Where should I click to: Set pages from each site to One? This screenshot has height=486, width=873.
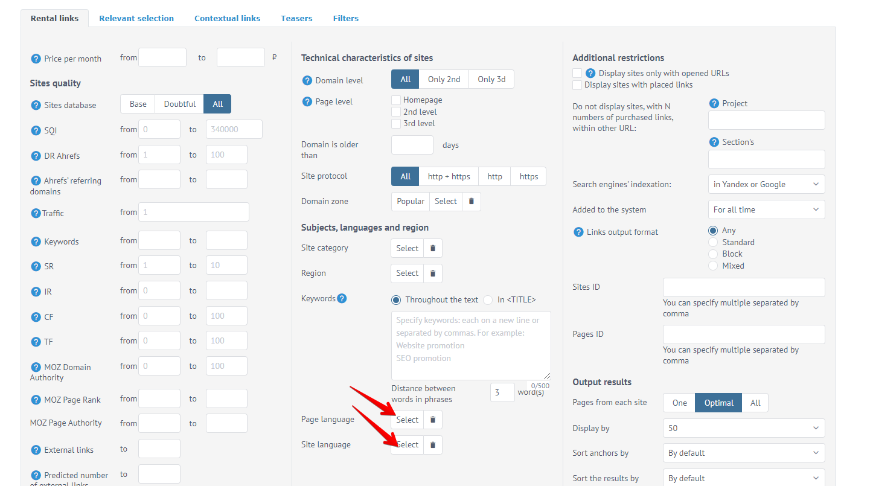click(x=680, y=403)
